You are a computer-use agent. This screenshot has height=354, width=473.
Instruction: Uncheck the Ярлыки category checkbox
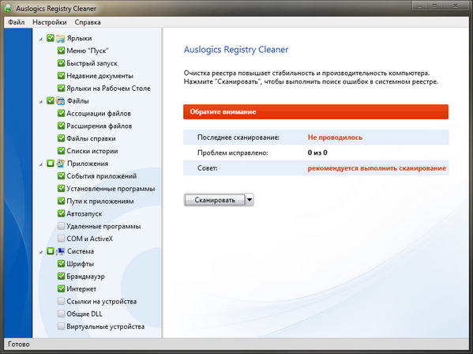point(51,38)
